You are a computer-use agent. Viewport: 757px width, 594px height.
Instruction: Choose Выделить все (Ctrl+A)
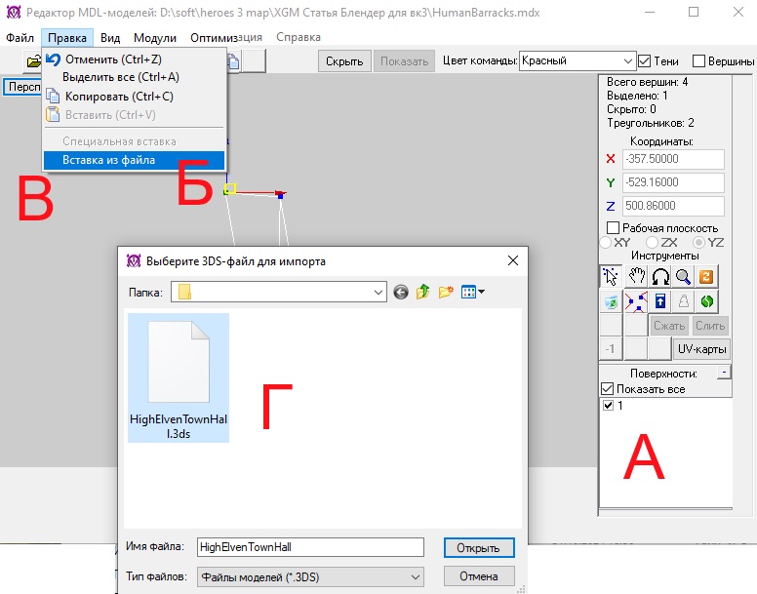coord(135,77)
